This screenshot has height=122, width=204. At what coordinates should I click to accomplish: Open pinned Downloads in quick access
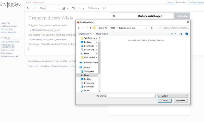pyautogui.click(x=89, y=46)
